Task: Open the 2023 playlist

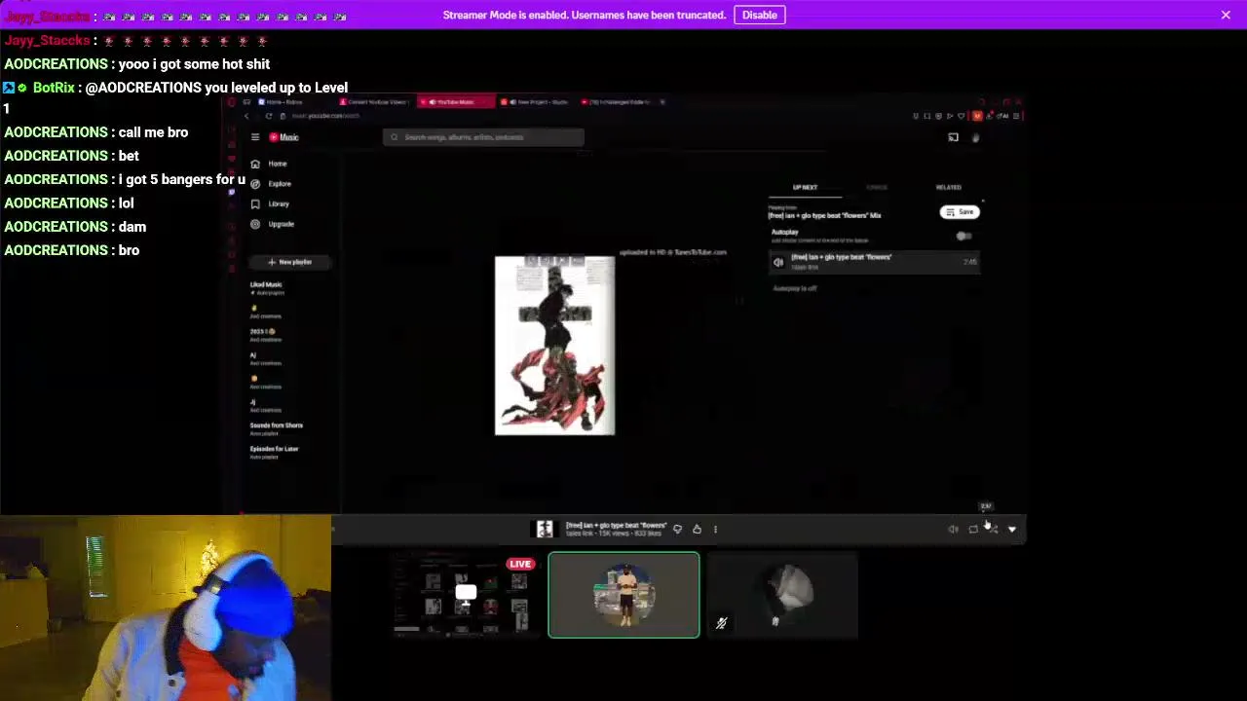Action: [x=265, y=334]
